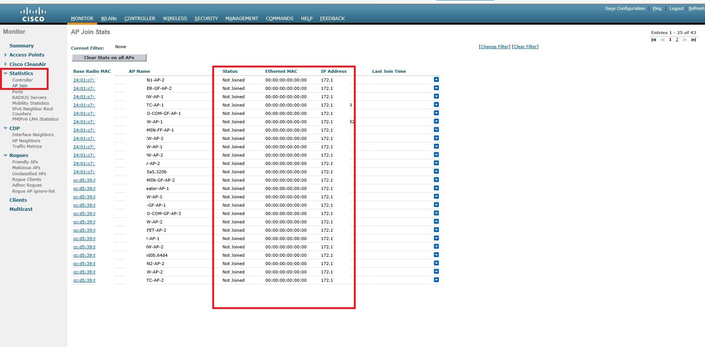
Task: Click the Cisco logo
Action: (34, 14)
